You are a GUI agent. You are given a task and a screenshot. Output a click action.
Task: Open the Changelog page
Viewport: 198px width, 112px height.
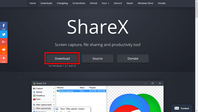[x=62, y=3]
